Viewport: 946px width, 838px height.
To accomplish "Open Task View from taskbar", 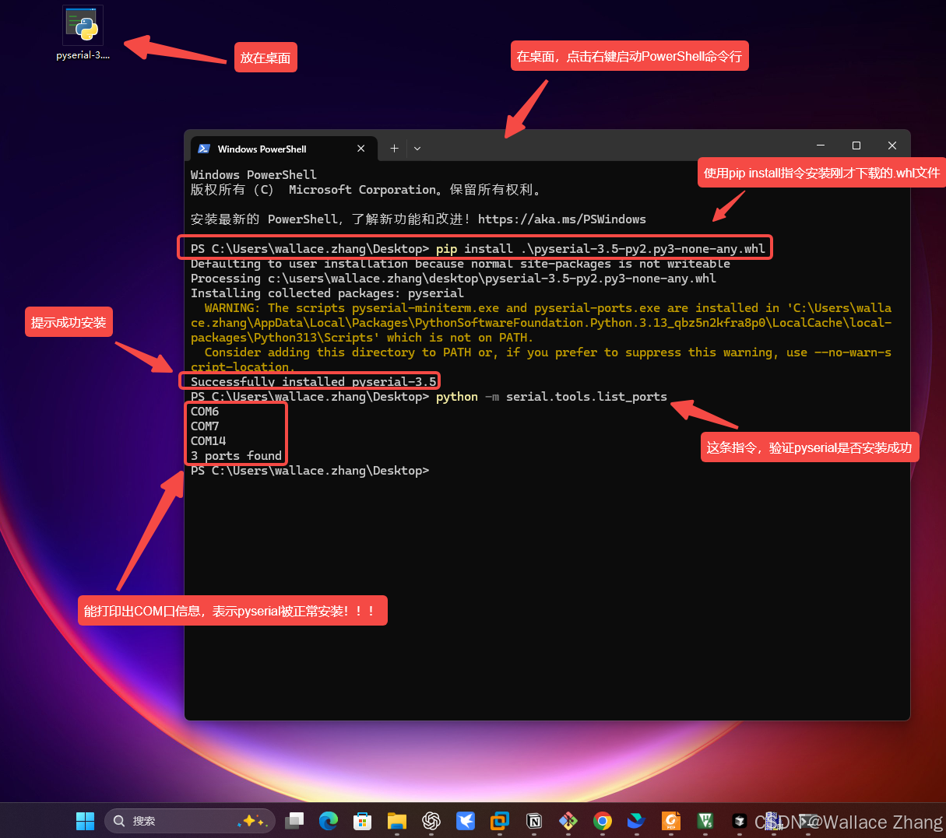I will point(294,821).
